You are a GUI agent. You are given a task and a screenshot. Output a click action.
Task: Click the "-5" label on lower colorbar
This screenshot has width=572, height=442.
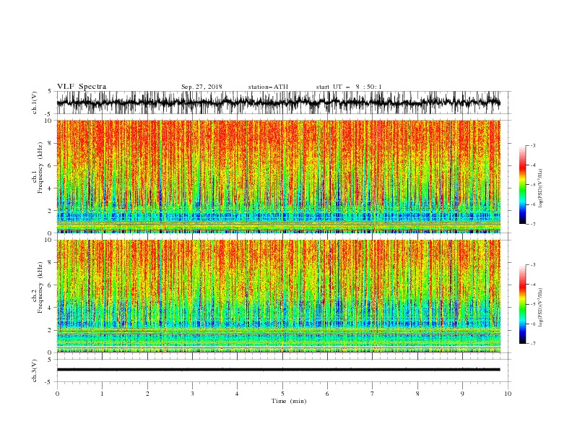(x=533, y=304)
